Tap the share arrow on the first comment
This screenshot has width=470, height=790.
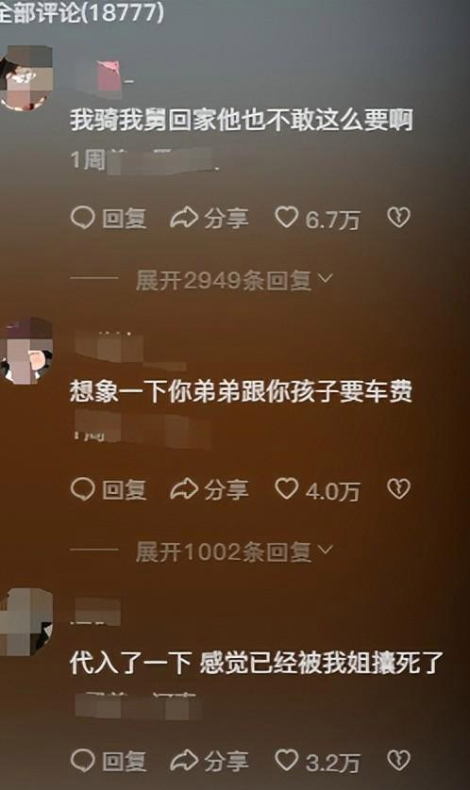click(x=183, y=218)
